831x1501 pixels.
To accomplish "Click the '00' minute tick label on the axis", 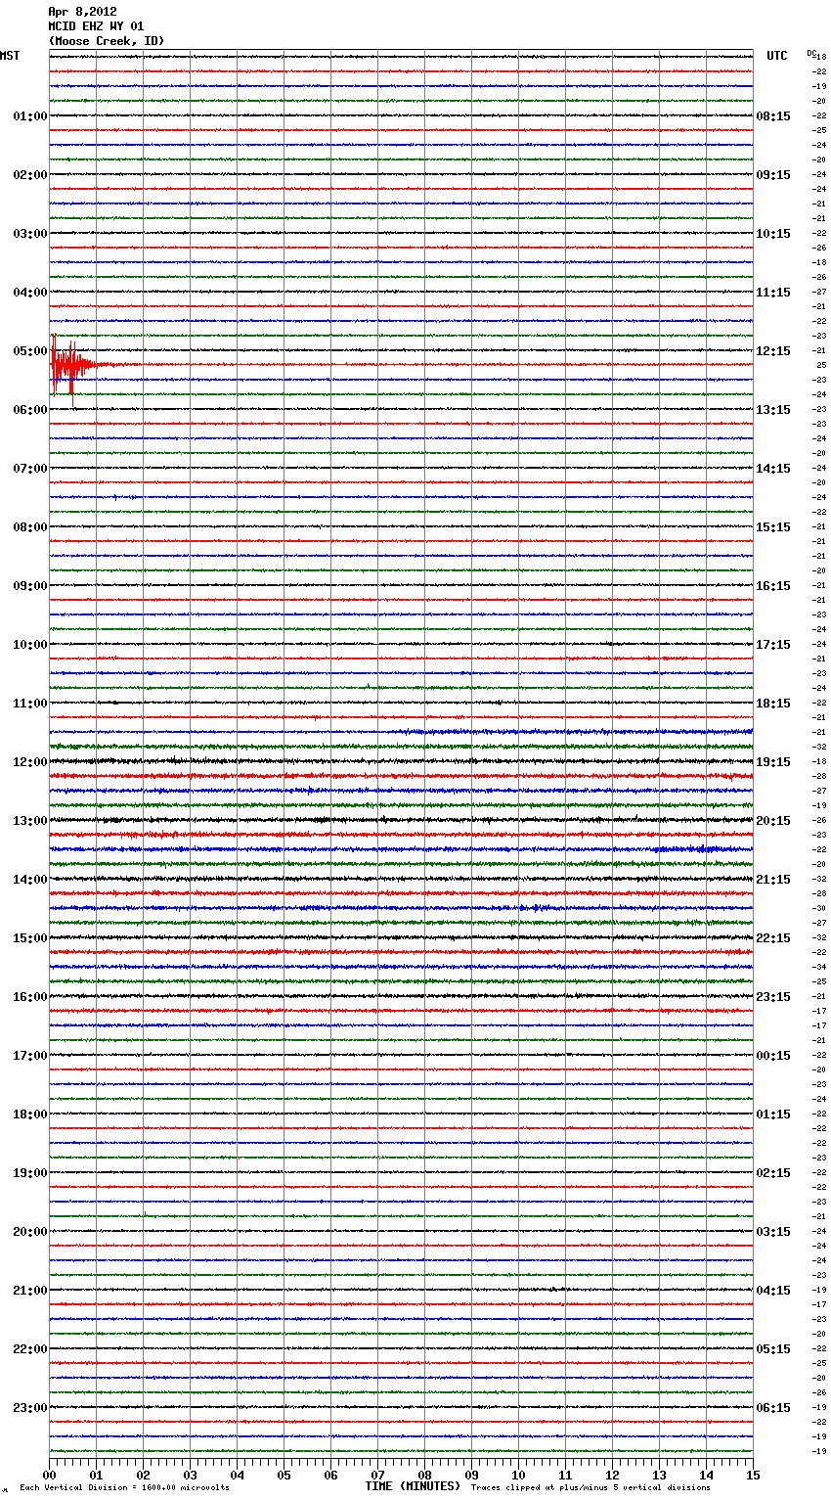I will coord(49,1475).
